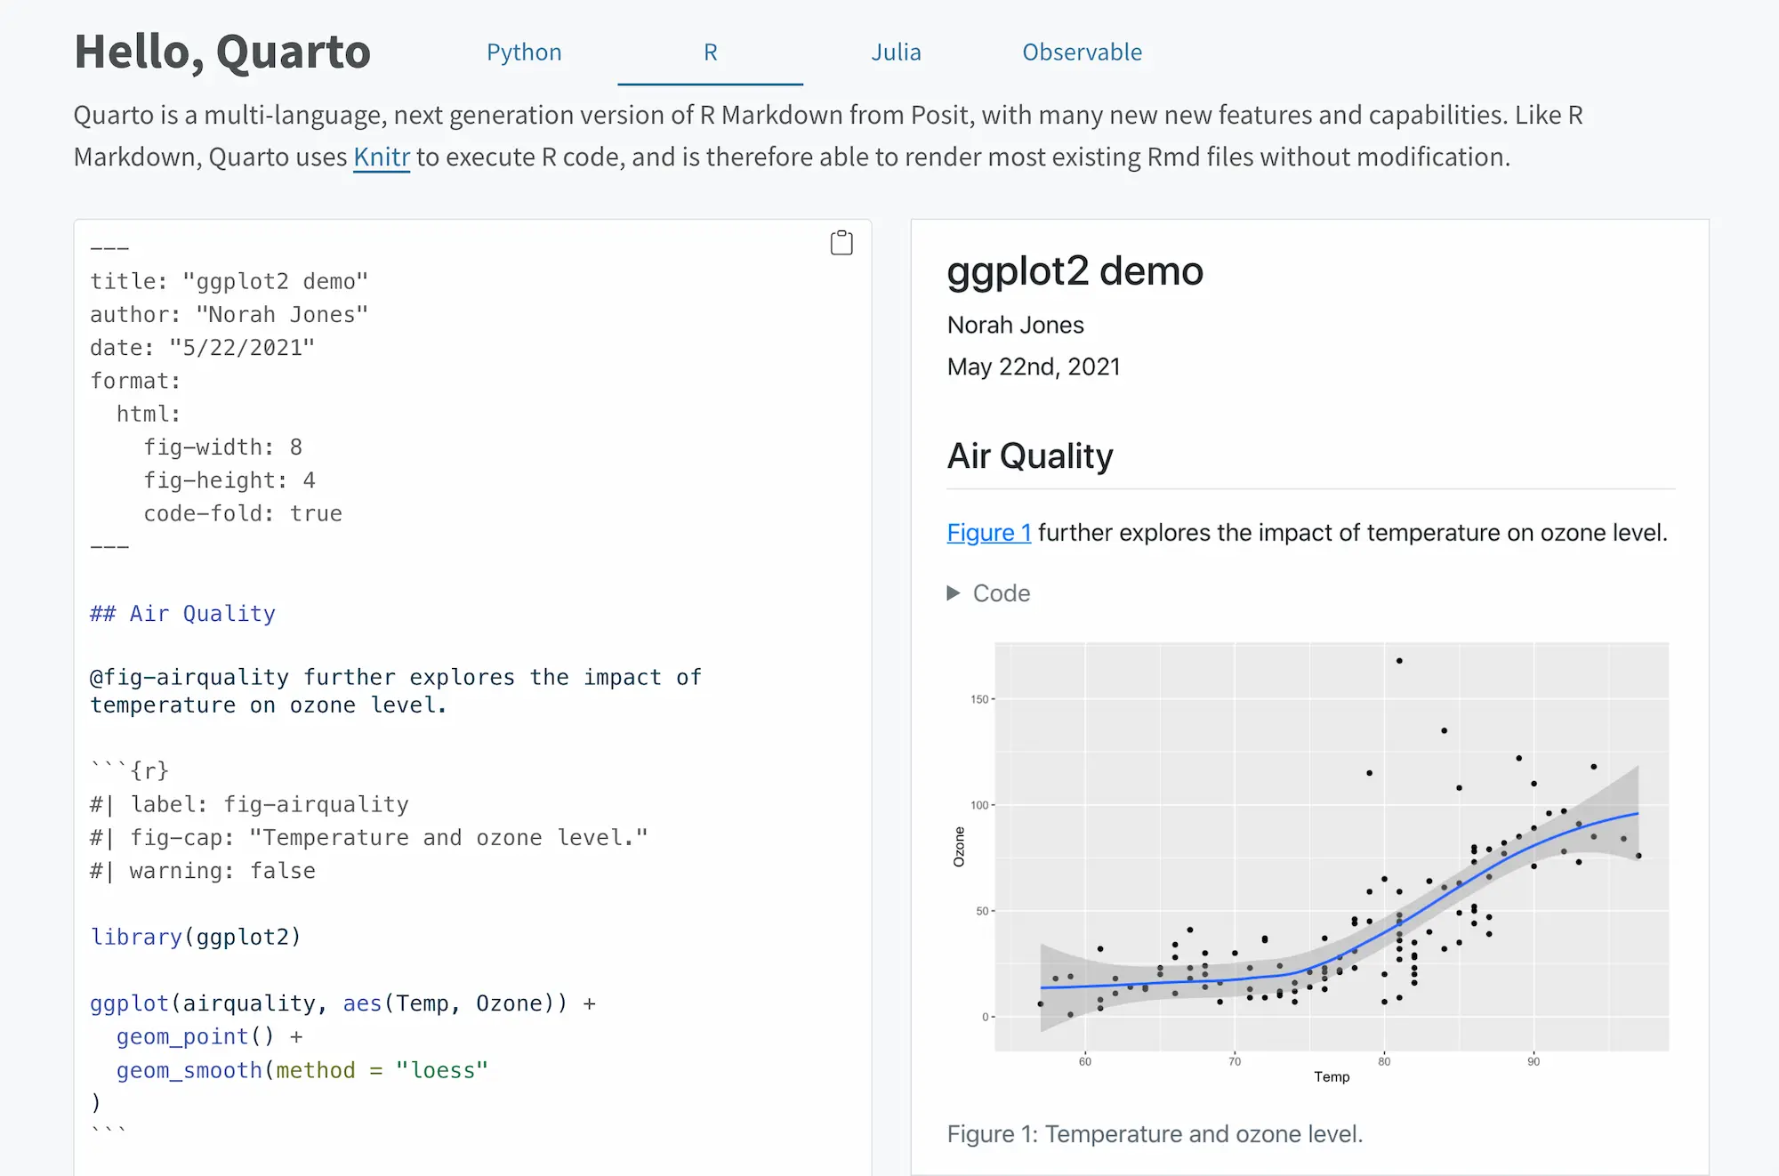
Task: Click the fig-cap option line
Action: click(369, 838)
